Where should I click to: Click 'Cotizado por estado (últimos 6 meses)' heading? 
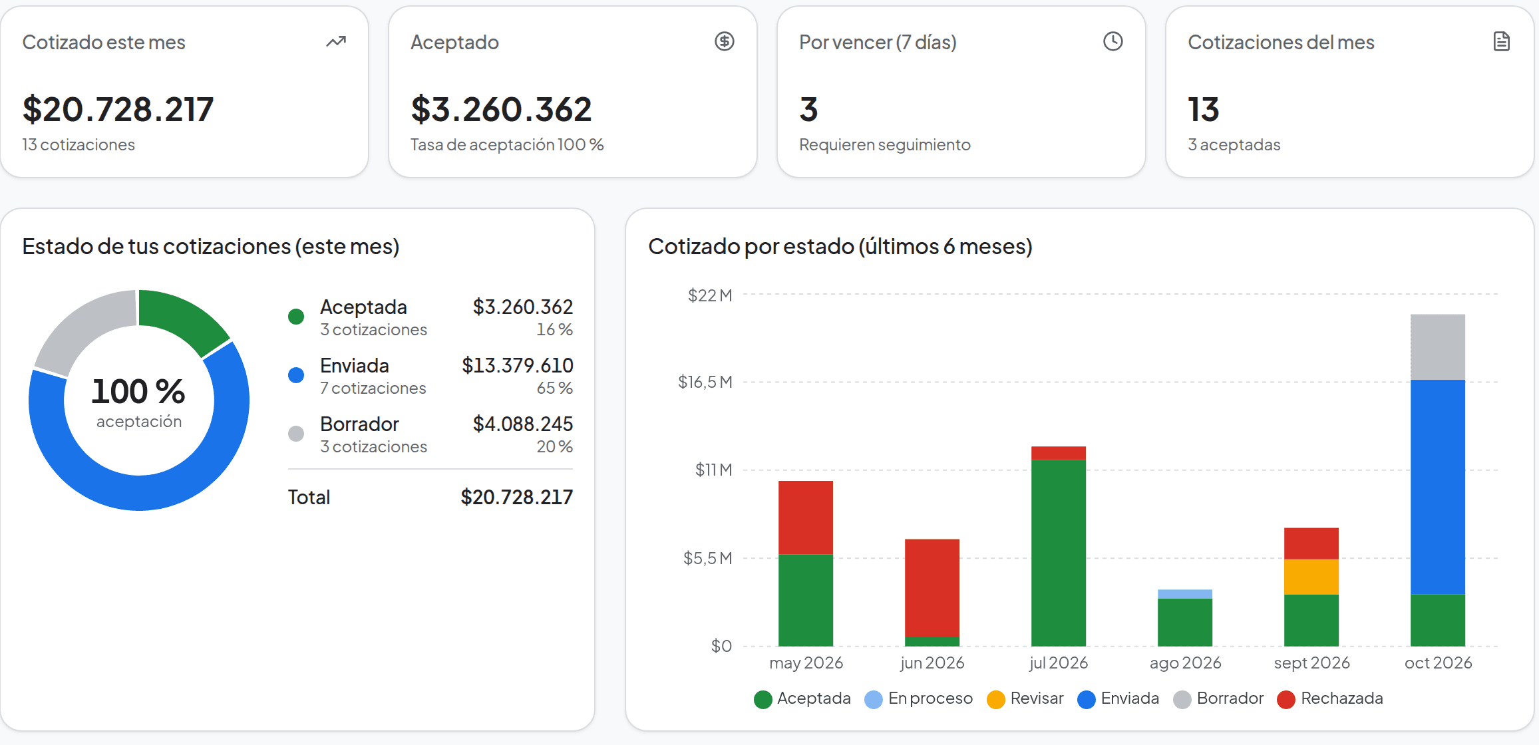tap(840, 246)
